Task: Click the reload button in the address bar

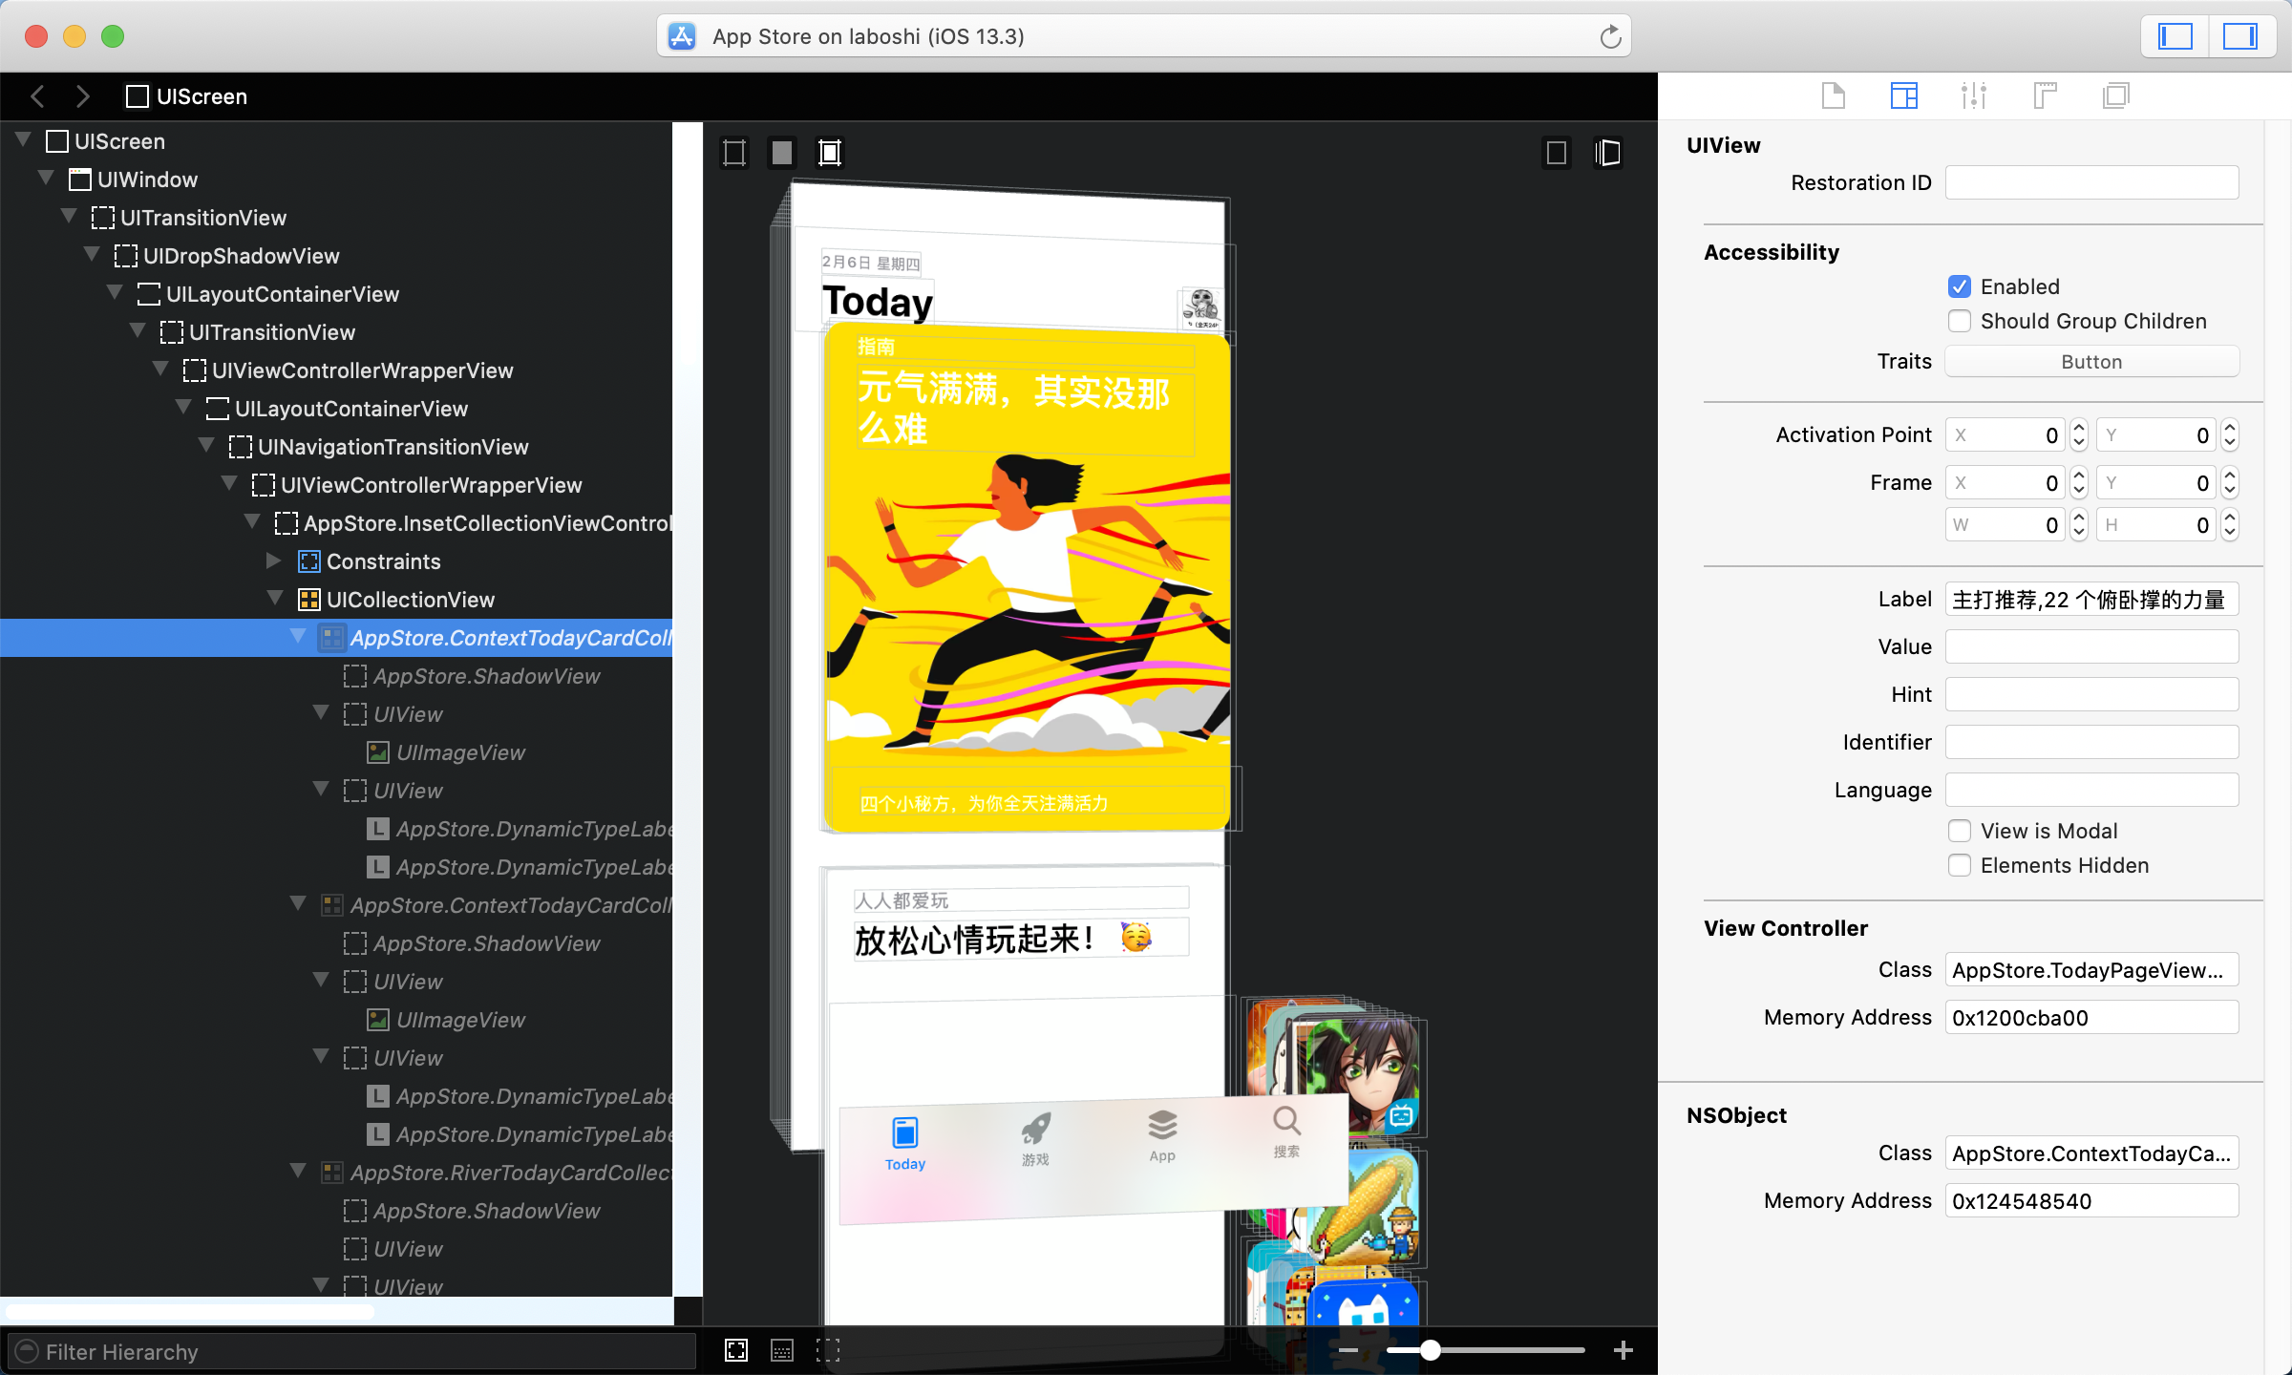Action: tap(1610, 37)
